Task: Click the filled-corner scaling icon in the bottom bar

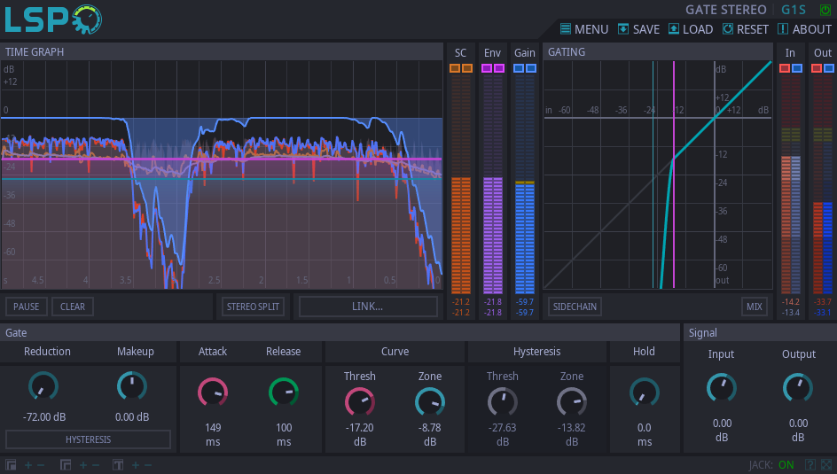Action: click(11, 465)
